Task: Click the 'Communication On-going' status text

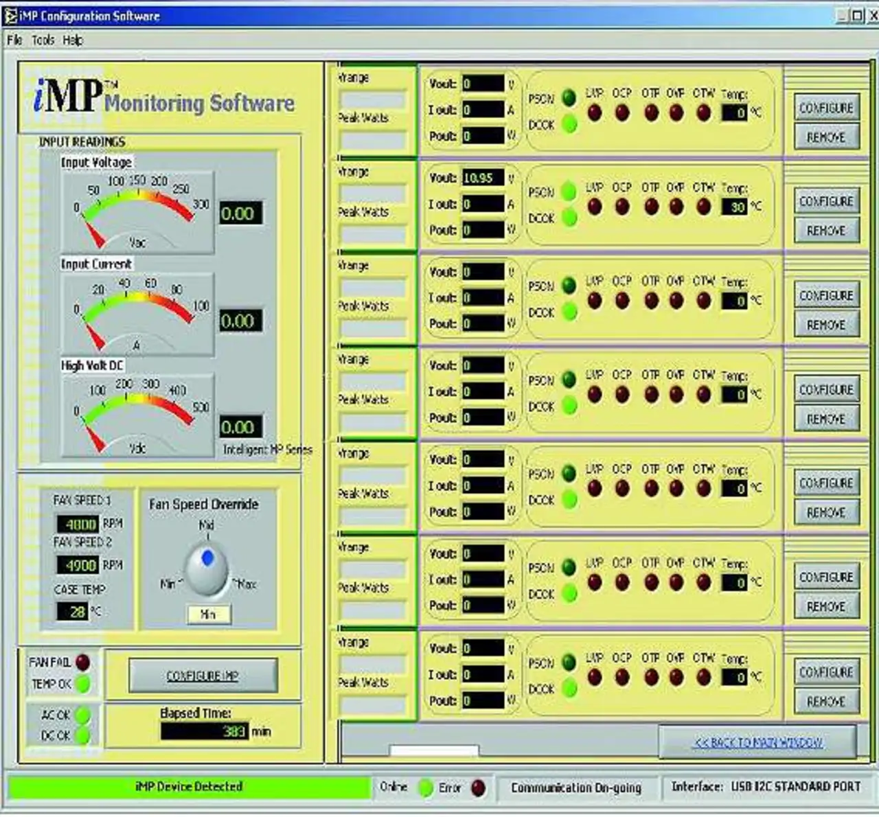Action: (x=576, y=788)
